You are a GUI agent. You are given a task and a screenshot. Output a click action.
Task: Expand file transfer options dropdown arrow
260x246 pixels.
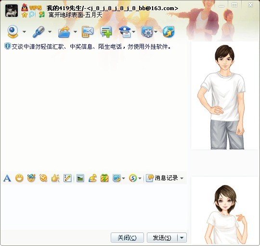coord(75,31)
